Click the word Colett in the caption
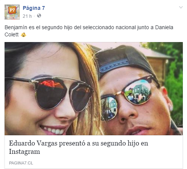This screenshot has width=187, height=169. pyautogui.click(x=11, y=34)
